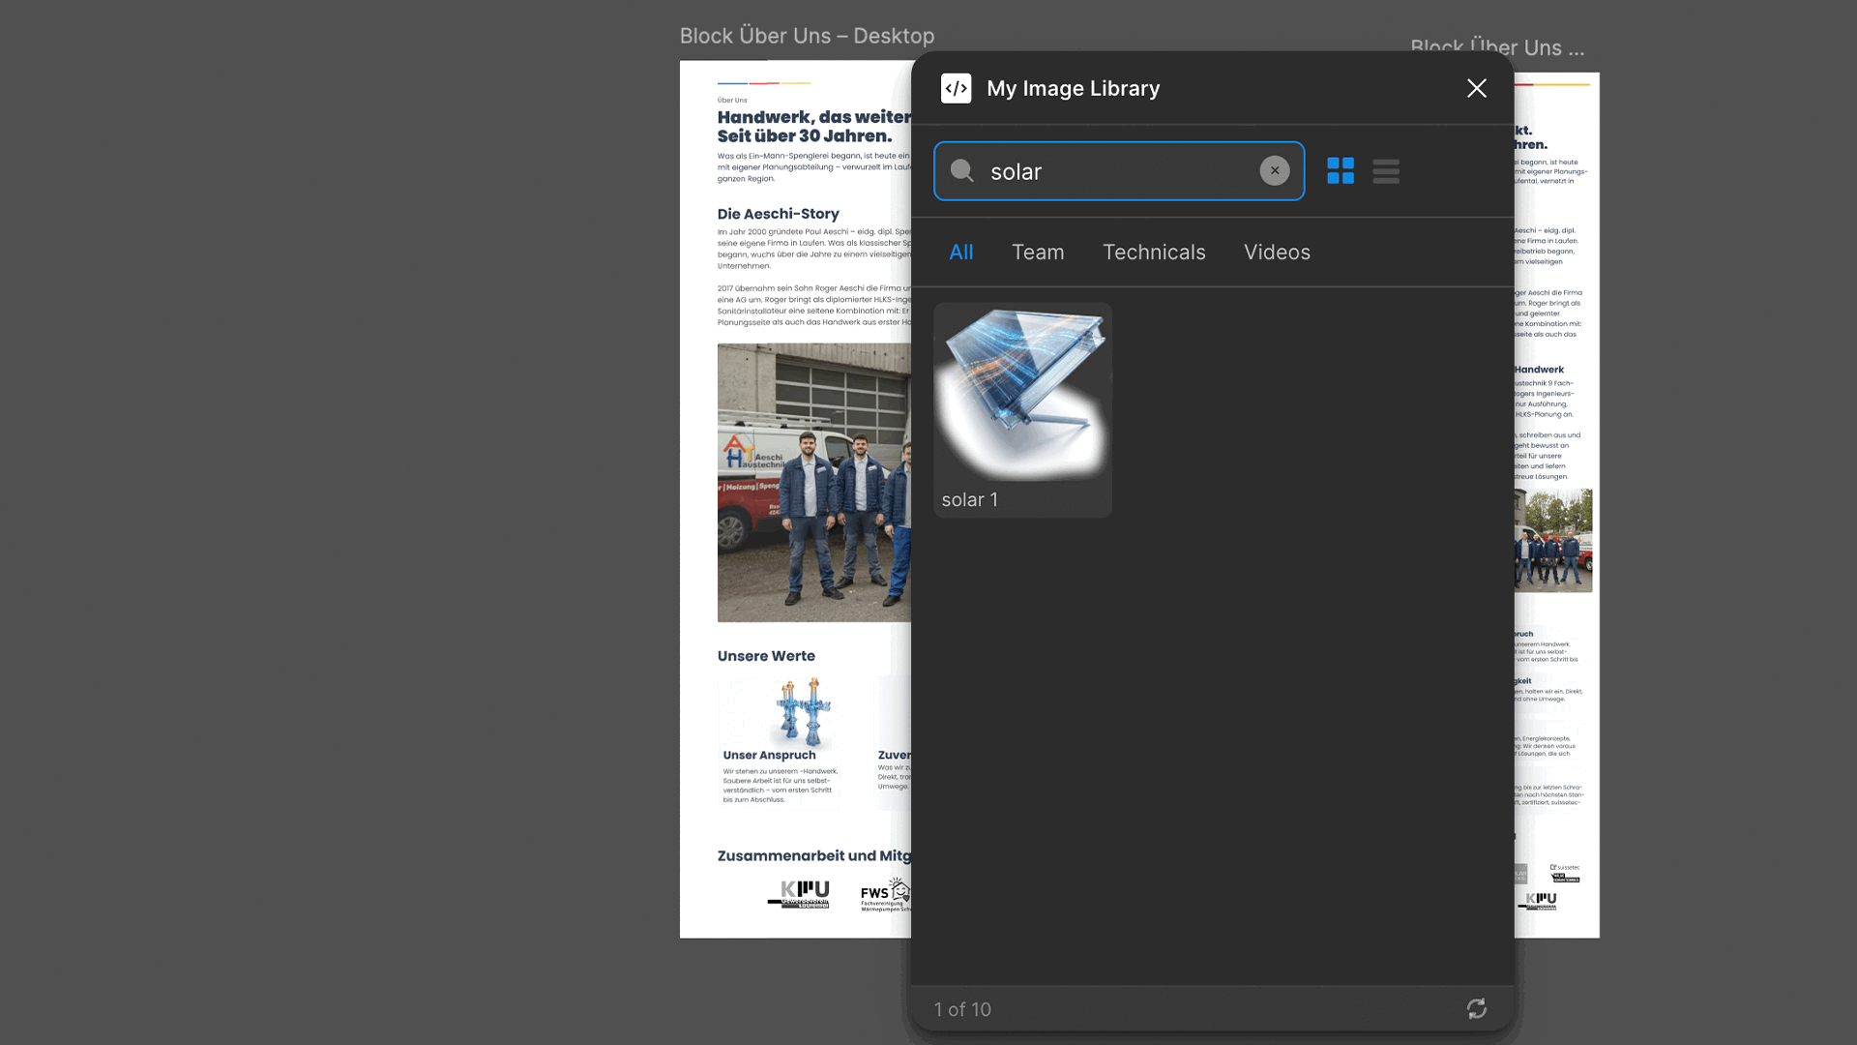This screenshot has width=1857, height=1045.
Task: Open the Team tab
Action: pos(1037,252)
